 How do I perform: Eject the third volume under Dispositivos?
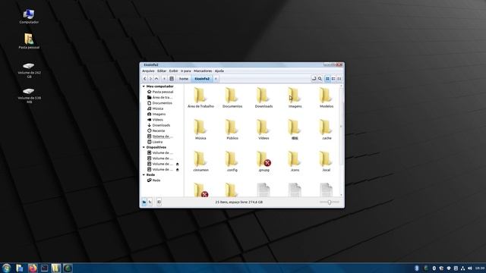[x=177, y=165]
